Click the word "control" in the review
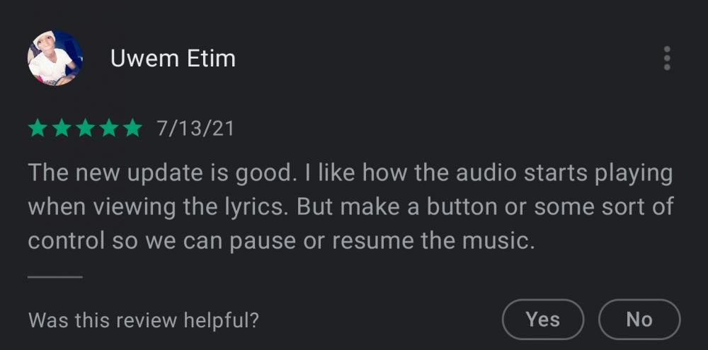708x350 pixels. (67, 241)
